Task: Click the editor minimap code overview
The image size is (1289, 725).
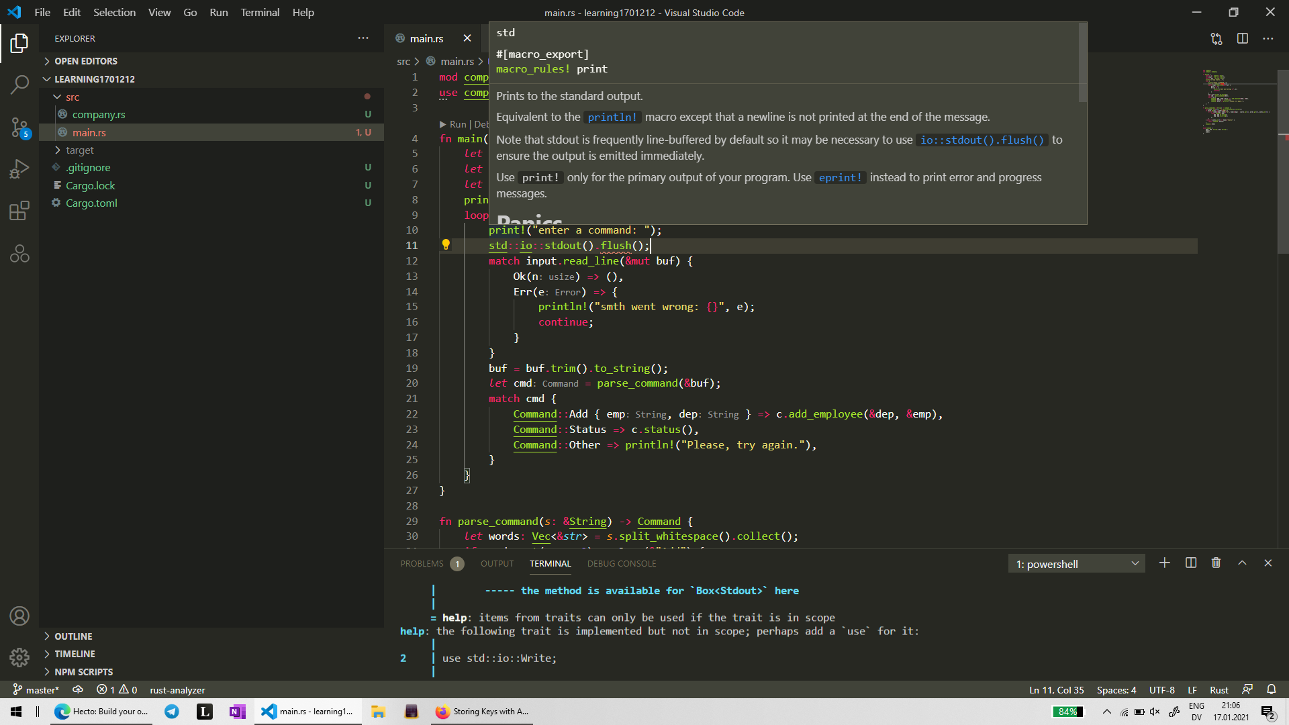Action: [x=1239, y=101]
